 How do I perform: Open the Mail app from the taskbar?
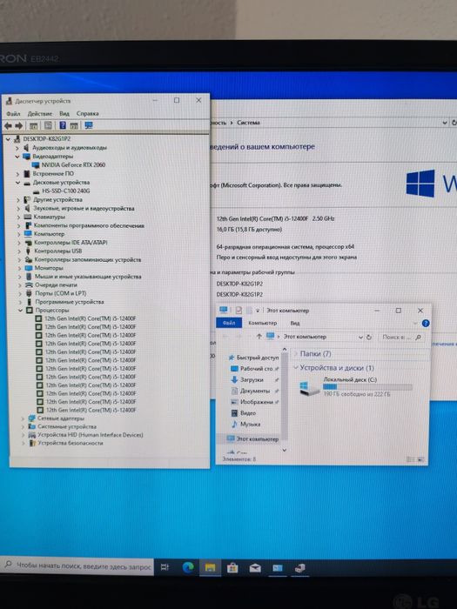coord(255,568)
